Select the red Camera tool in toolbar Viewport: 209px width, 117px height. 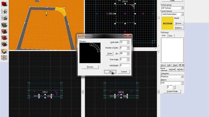(x=4, y=4)
